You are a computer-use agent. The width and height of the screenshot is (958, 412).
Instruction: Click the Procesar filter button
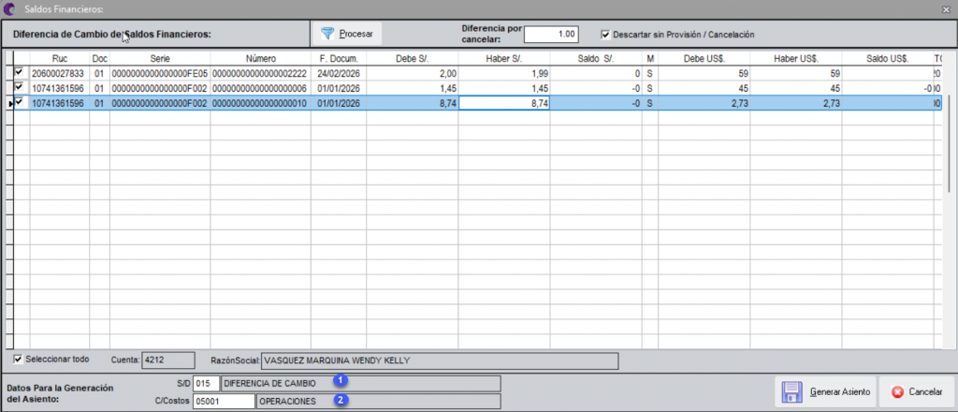pyautogui.click(x=347, y=35)
